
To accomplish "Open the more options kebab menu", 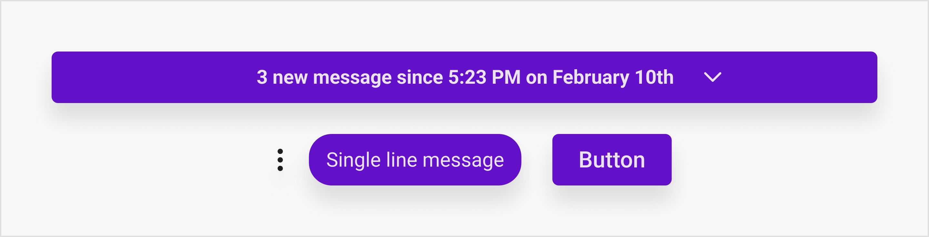I will click(280, 160).
